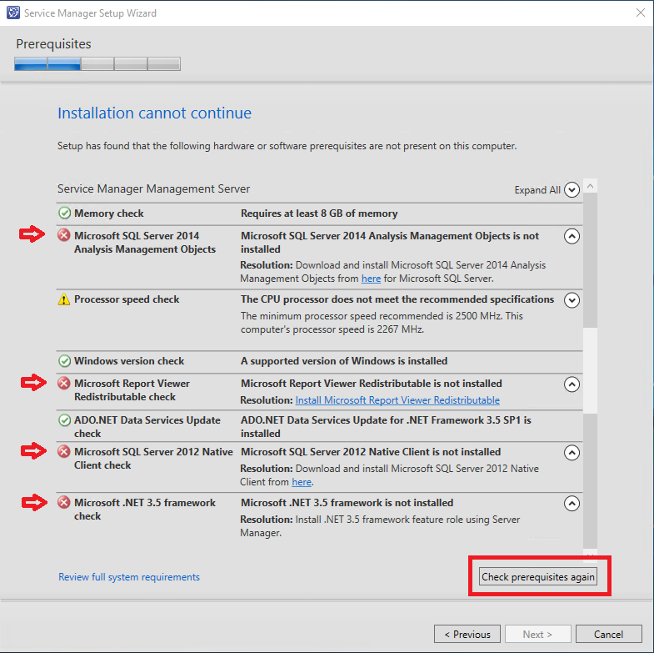Open Review full system requirements link

click(x=129, y=577)
